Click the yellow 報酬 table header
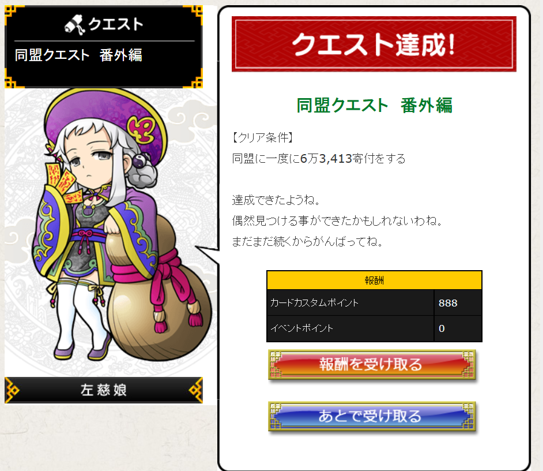Viewport: 543px width, 471px height. click(x=374, y=281)
